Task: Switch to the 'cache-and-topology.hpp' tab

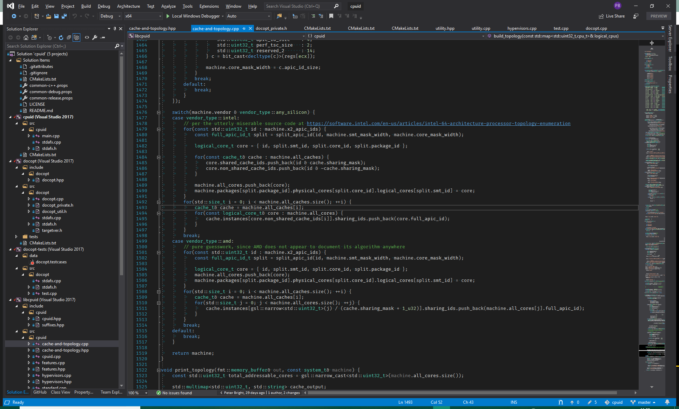Action: (x=152, y=28)
